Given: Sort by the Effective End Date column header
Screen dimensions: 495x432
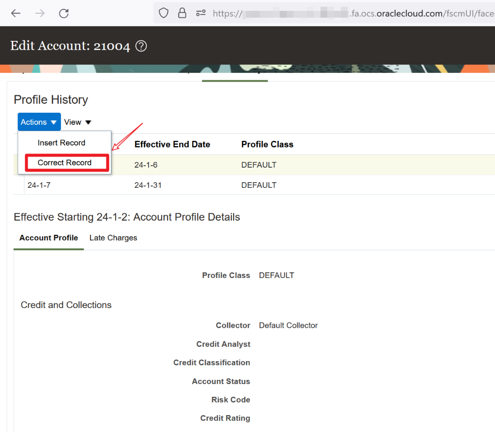Looking at the screenshot, I should click(x=172, y=144).
